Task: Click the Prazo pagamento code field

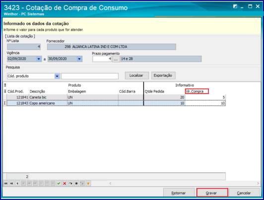Action: (x=102, y=59)
